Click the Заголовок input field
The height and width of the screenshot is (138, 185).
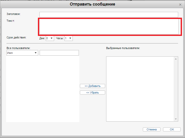(109, 14)
